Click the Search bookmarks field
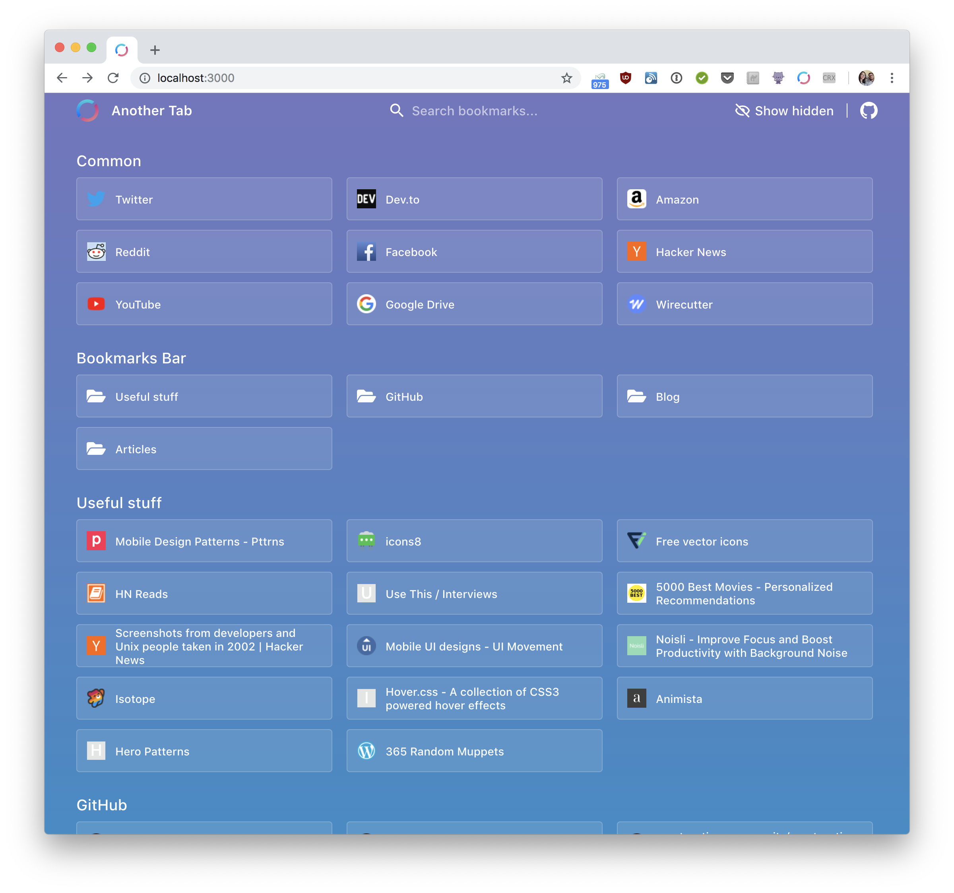 point(474,111)
